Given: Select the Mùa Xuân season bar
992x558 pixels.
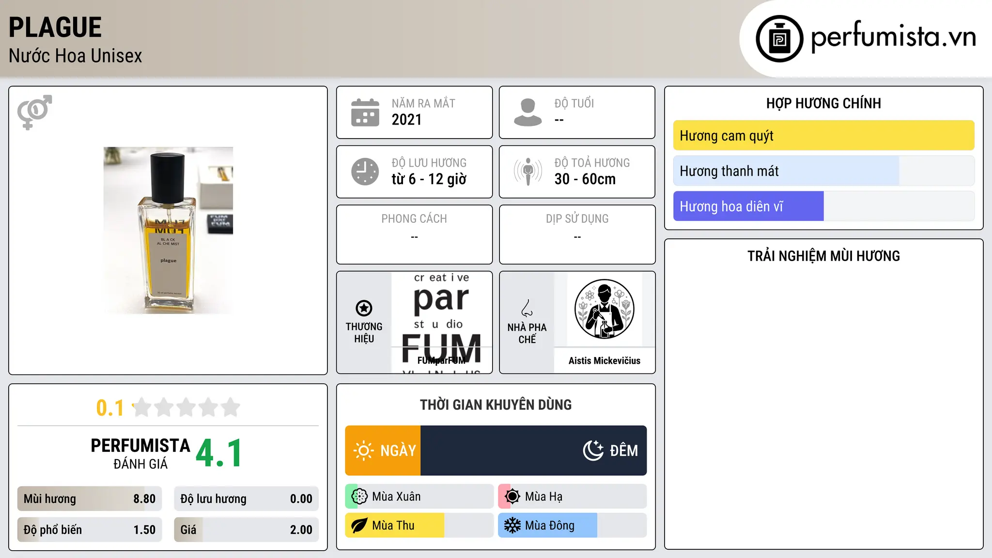Looking at the screenshot, I should (x=419, y=496).
